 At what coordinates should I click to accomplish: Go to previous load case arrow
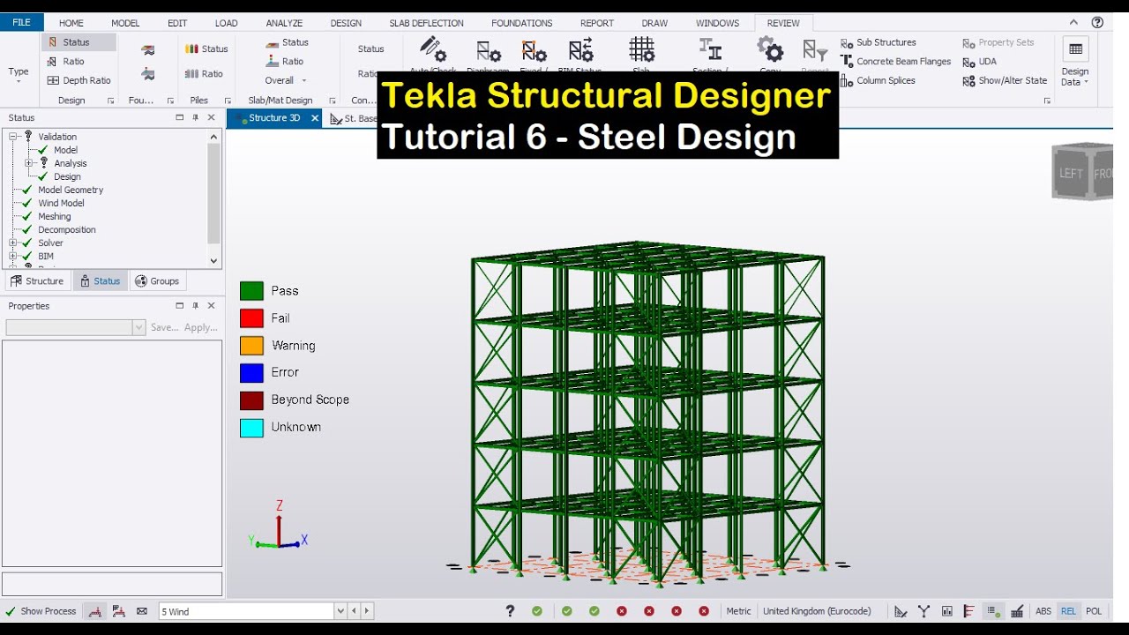(354, 611)
